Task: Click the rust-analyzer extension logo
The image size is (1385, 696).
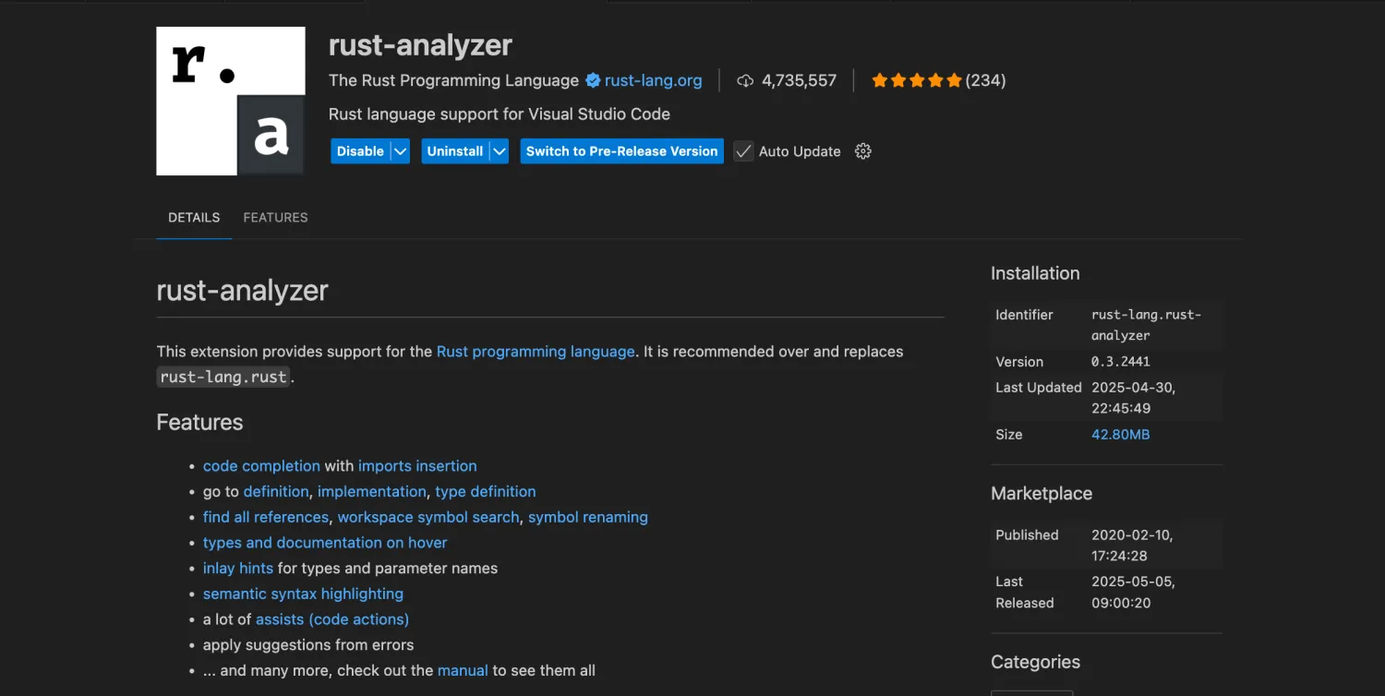Action: [x=231, y=101]
